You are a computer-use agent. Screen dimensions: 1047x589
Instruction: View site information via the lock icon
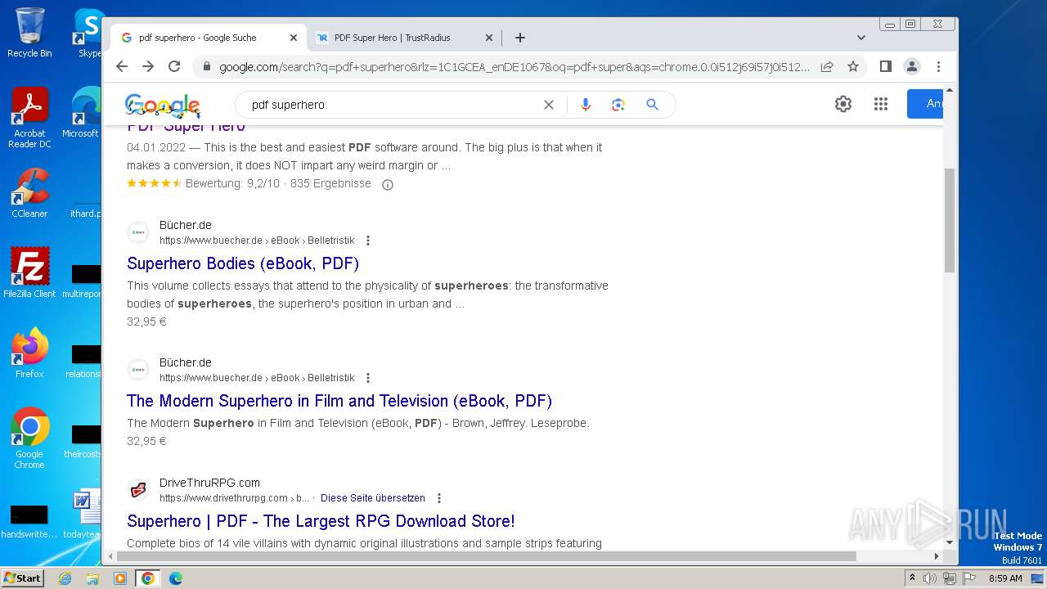point(206,66)
